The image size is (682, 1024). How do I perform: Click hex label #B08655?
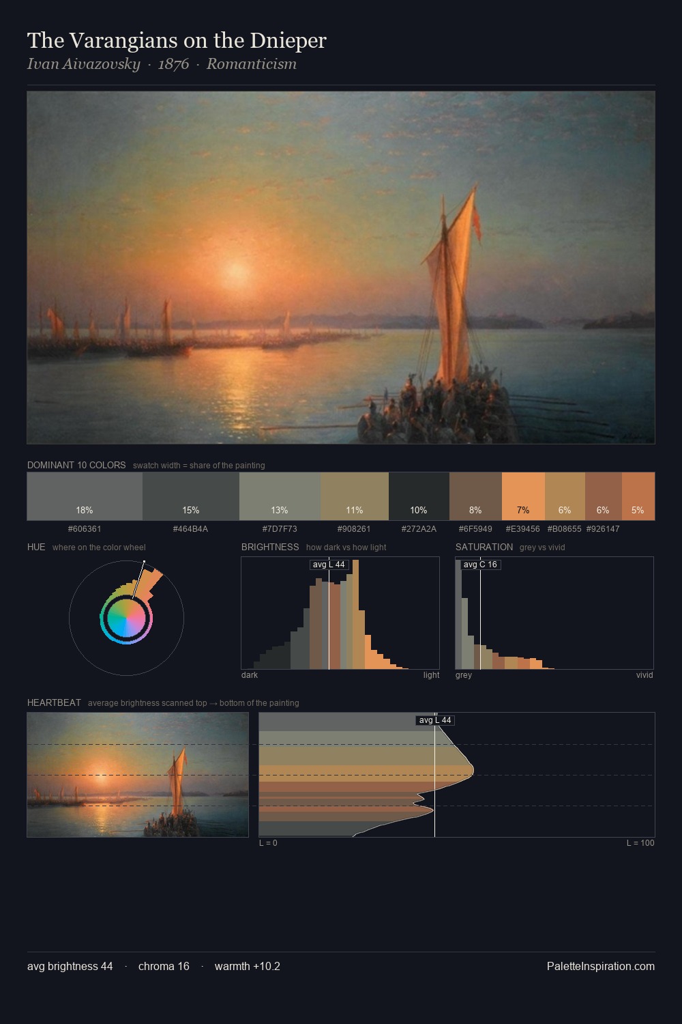click(x=565, y=529)
